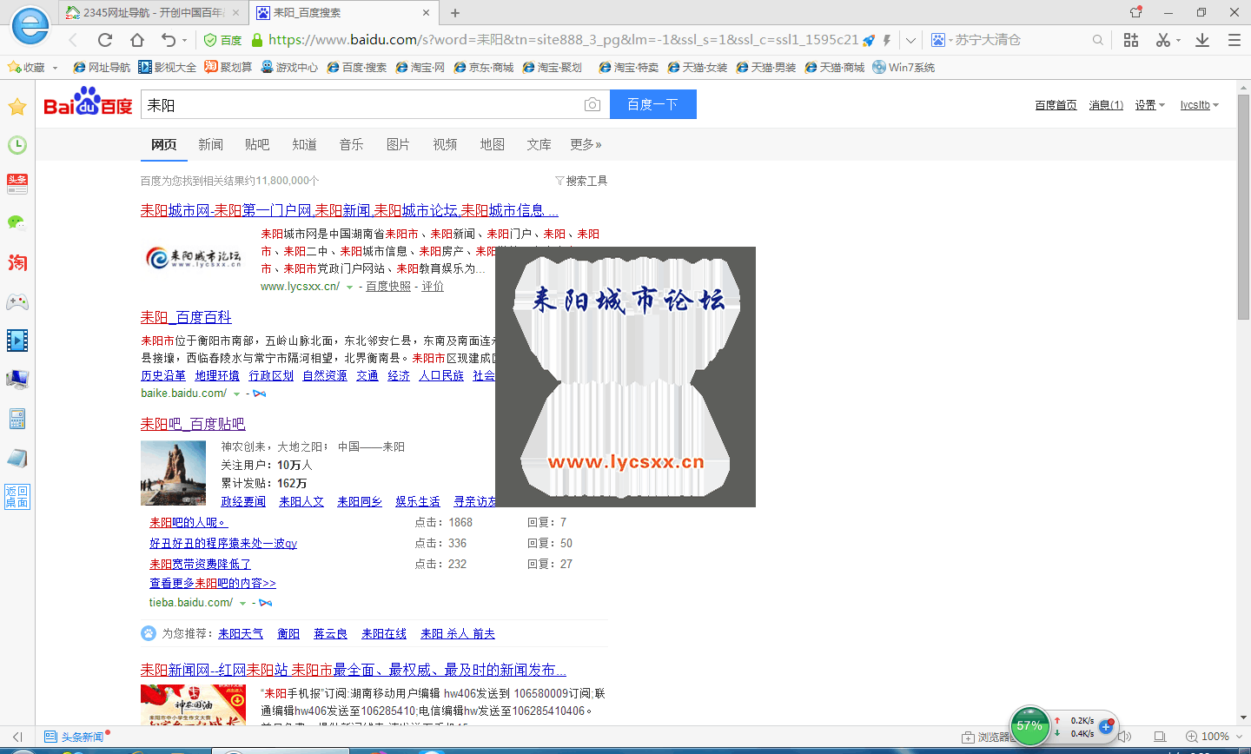1251x754 pixels.
Task: Open 消息(1) notifications link
Action: pos(1106,105)
